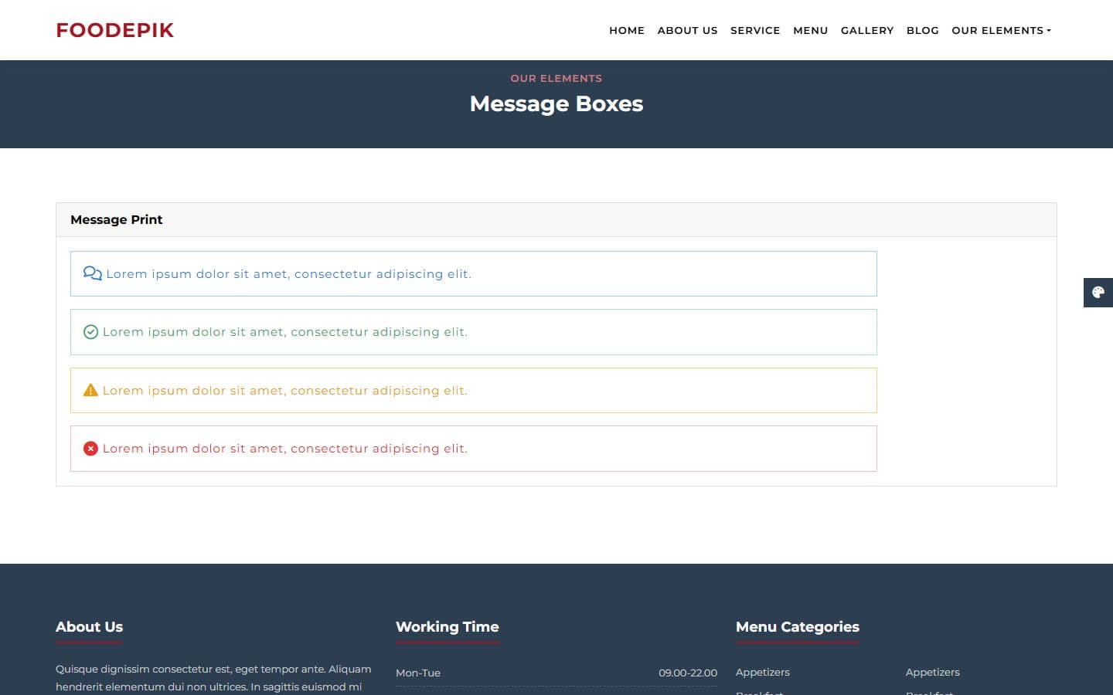Screen dimensions: 1113x695
Task: Click the Working Time footer heading
Action: tap(448, 627)
